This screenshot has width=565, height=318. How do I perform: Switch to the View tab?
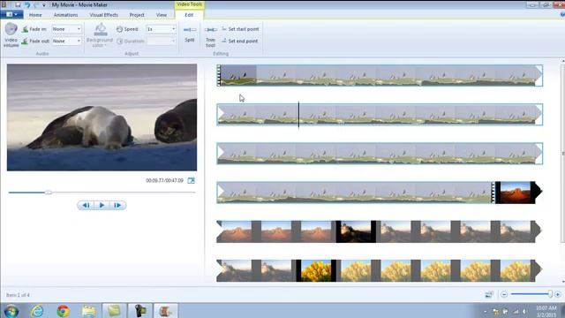[x=162, y=15]
